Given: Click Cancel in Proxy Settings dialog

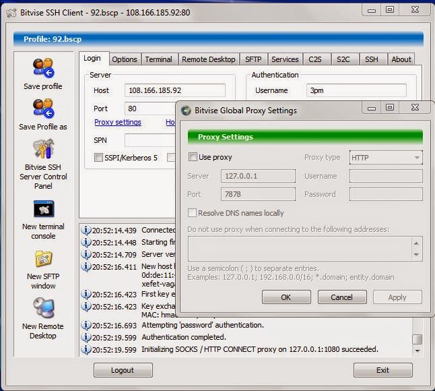Looking at the screenshot, I should [342, 297].
